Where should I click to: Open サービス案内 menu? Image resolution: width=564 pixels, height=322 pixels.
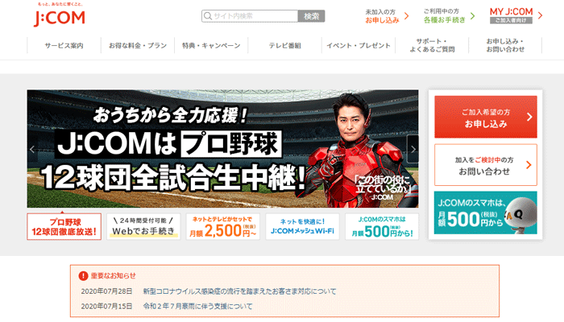64,45
